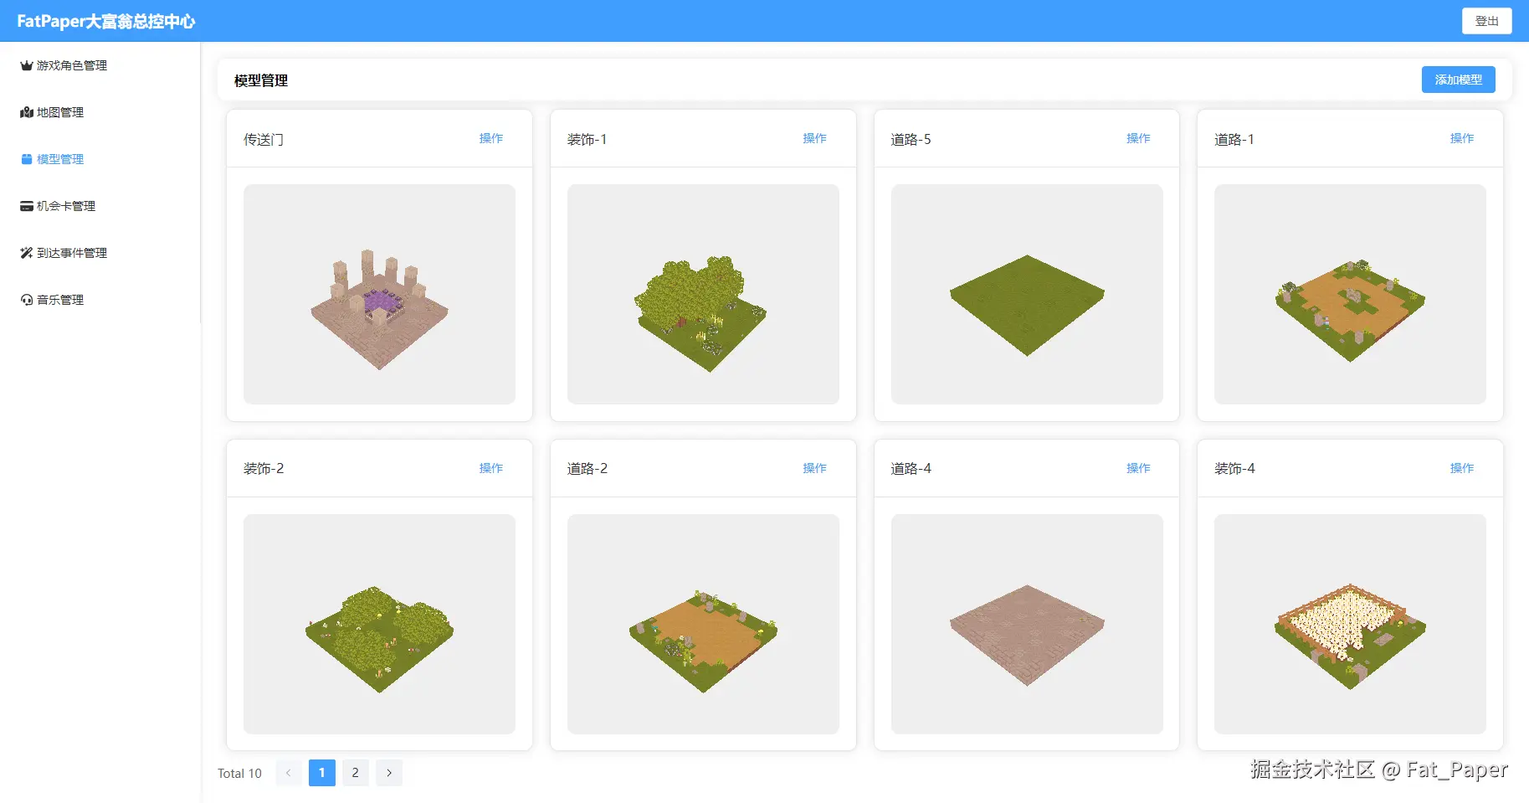1529x803 pixels.
Task: Click the FatPaper大富翁总控中心 title
Action: click(x=106, y=21)
